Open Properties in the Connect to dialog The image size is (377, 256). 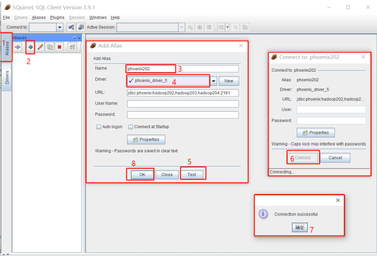pos(316,133)
